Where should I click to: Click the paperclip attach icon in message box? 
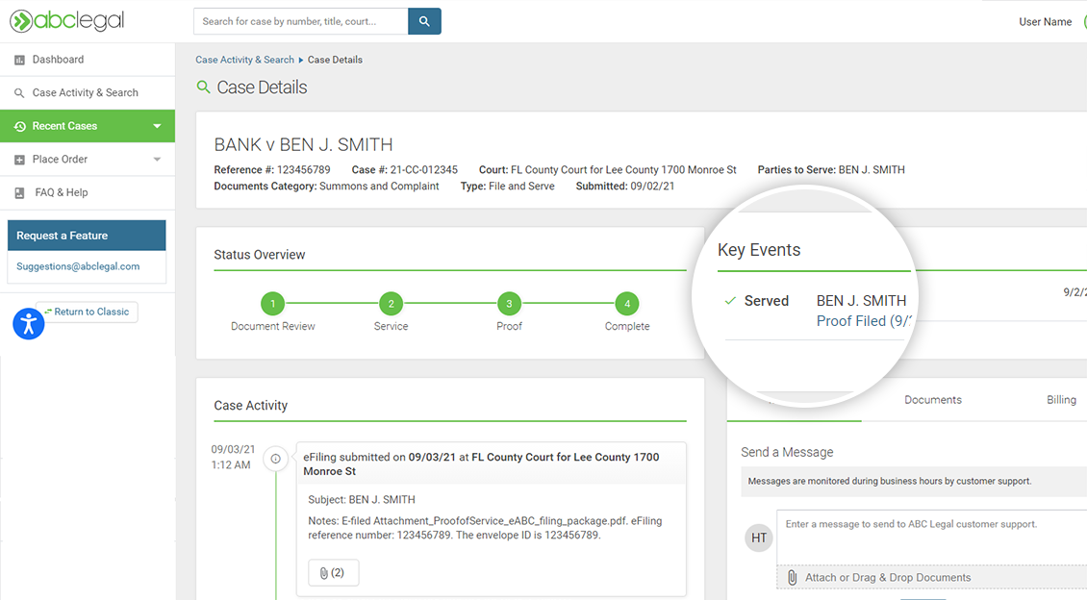[792, 577]
